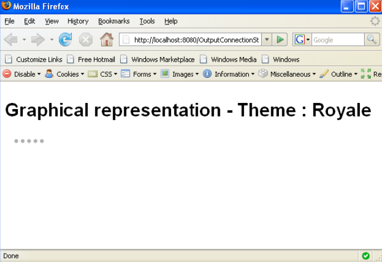
Task: Expand the Forms toolbar menu
Action: (x=139, y=74)
